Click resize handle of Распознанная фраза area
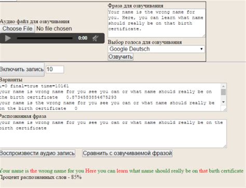246x188 pixels. [x=225, y=146]
